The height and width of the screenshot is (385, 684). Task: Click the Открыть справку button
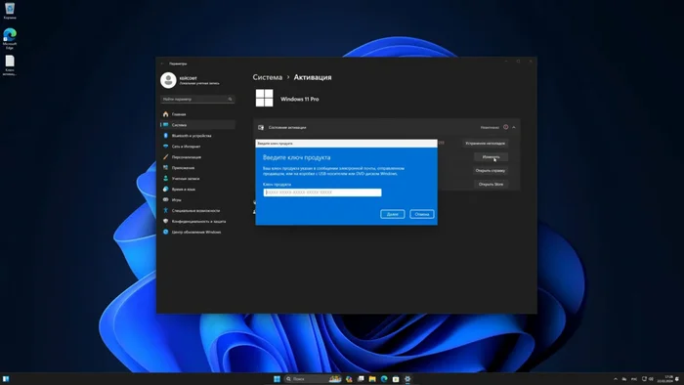[491, 170]
